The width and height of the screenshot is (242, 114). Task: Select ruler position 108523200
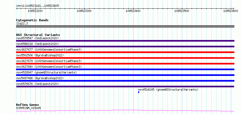[x=35, y=11]
